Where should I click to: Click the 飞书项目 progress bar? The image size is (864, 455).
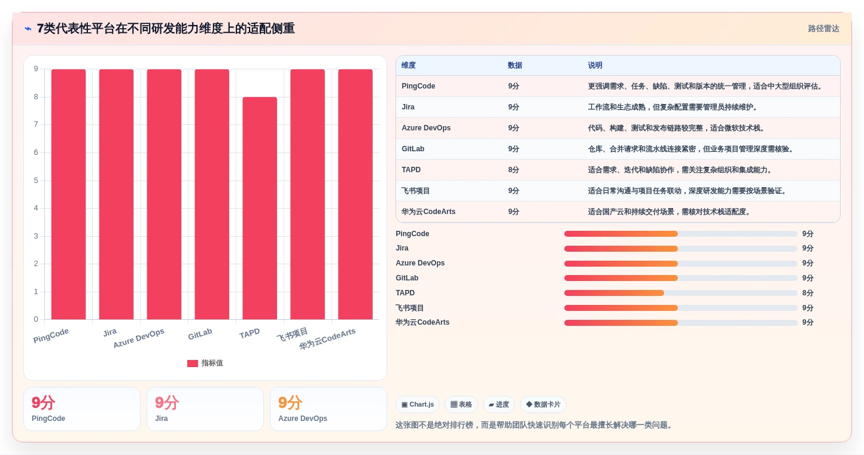coord(681,308)
